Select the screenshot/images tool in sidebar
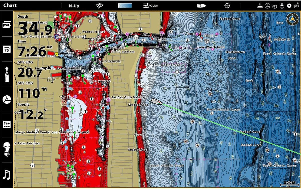Image resolution: width=301 pixels, height=189 pixels. point(7,24)
